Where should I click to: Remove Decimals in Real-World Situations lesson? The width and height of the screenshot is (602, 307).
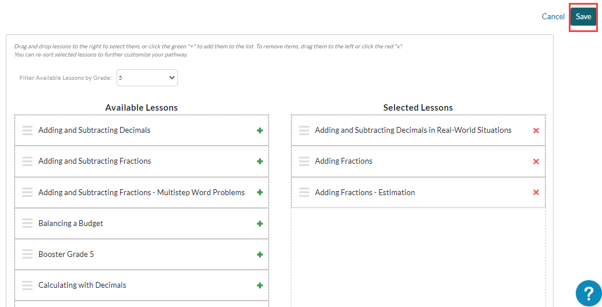tap(536, 130)
